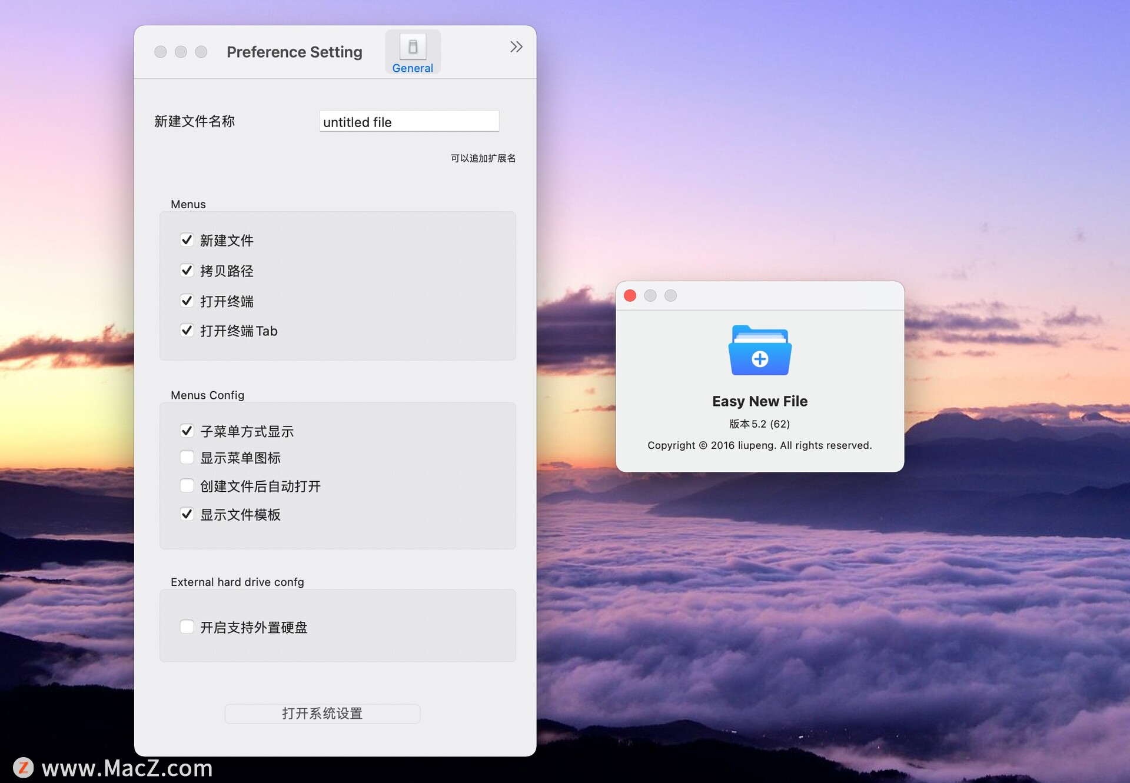Enable 显示菜单图标 checkbox
This screenshot has height=783, width=1130.
click(187, 458)
